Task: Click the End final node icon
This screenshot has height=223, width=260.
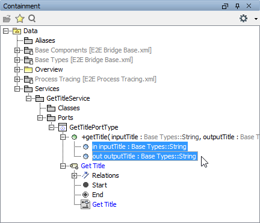Action: click(x=85, y=195)
